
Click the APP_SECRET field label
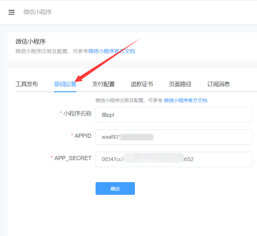pyautogui.click(x=73, y=158)
